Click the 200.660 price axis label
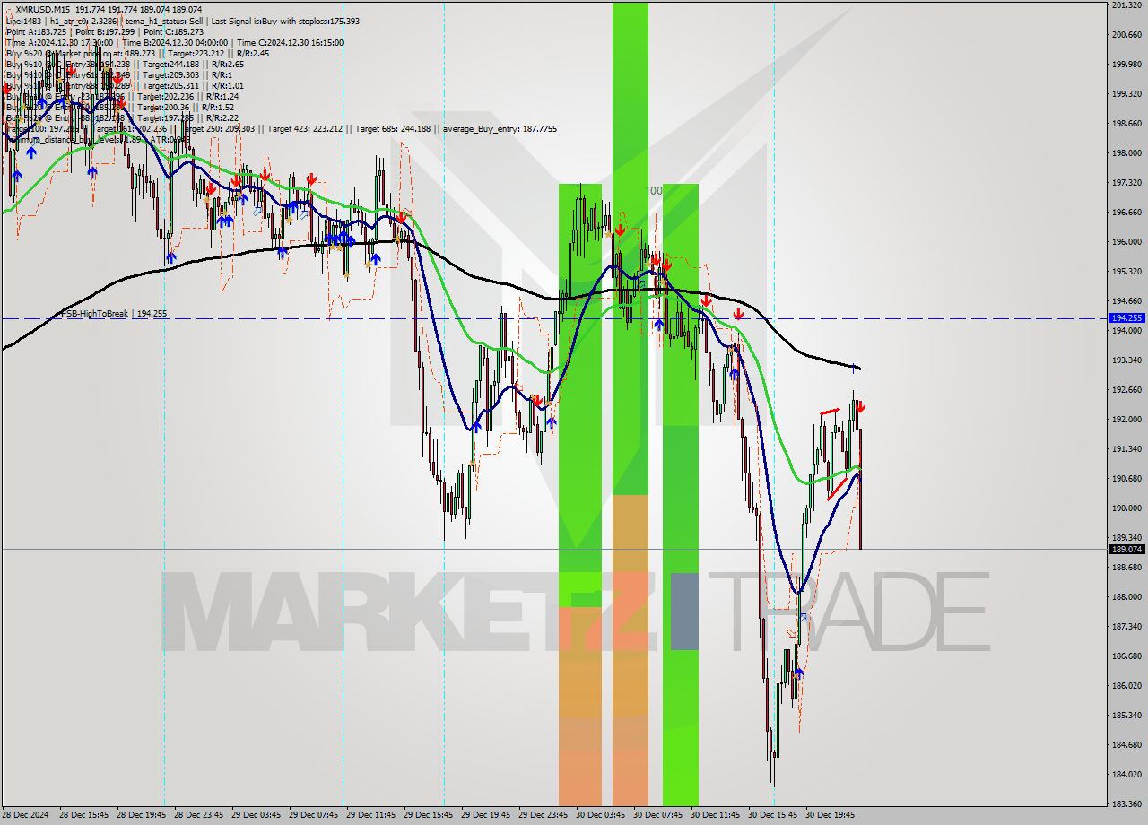The image size is (1148, 825). [x=1126, y=35]
